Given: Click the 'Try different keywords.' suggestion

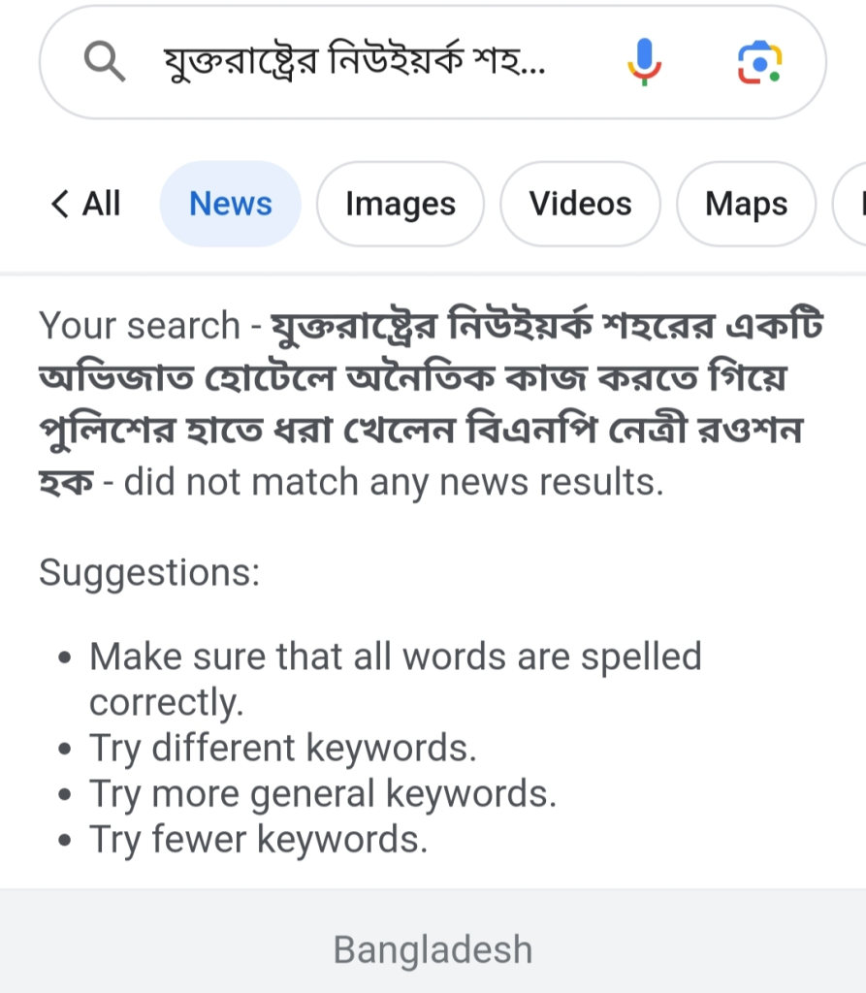Looking at the screenshot, I should click(x=282, y=748).
